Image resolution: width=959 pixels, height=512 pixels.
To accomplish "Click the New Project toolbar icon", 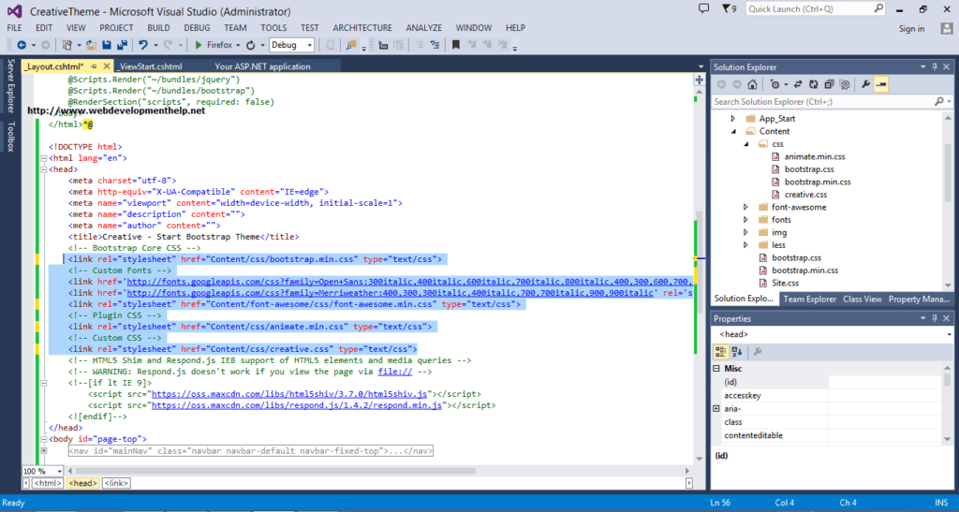I will point(67,45).
